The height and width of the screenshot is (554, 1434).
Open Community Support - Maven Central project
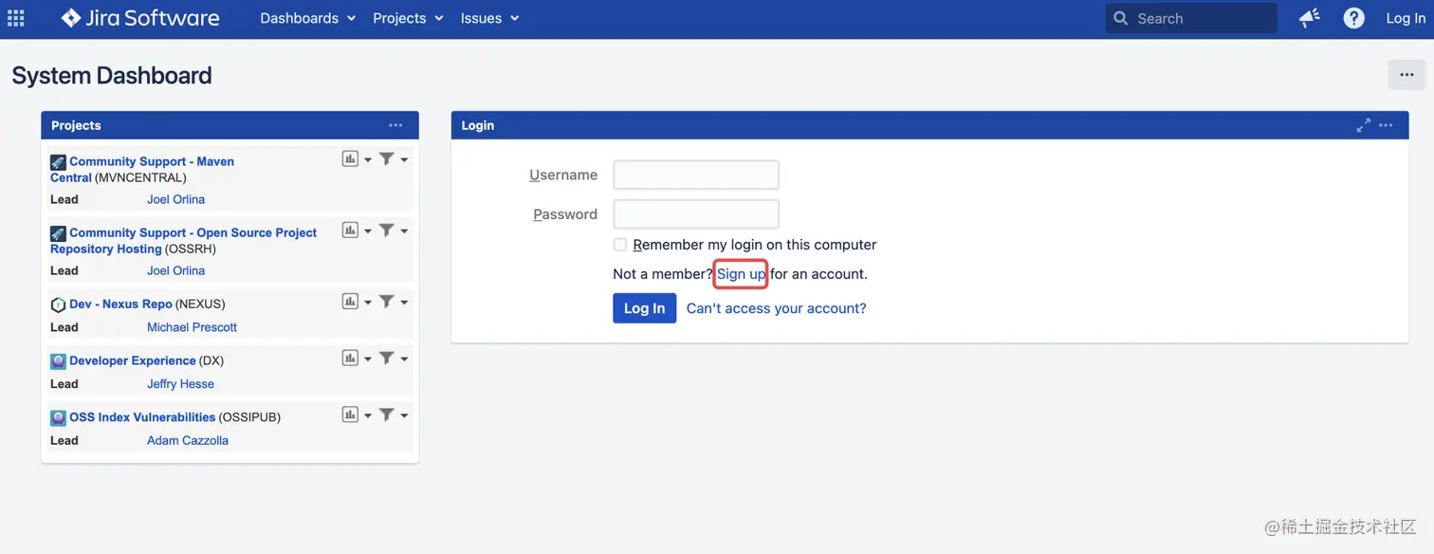tap(142, 170)
